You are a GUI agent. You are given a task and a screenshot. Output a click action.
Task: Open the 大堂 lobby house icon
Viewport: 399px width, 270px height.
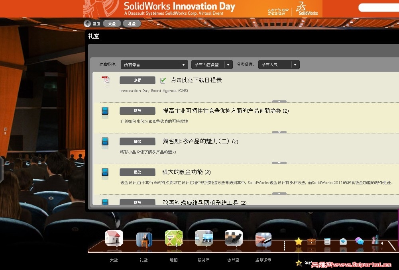(x=114, y=238)
